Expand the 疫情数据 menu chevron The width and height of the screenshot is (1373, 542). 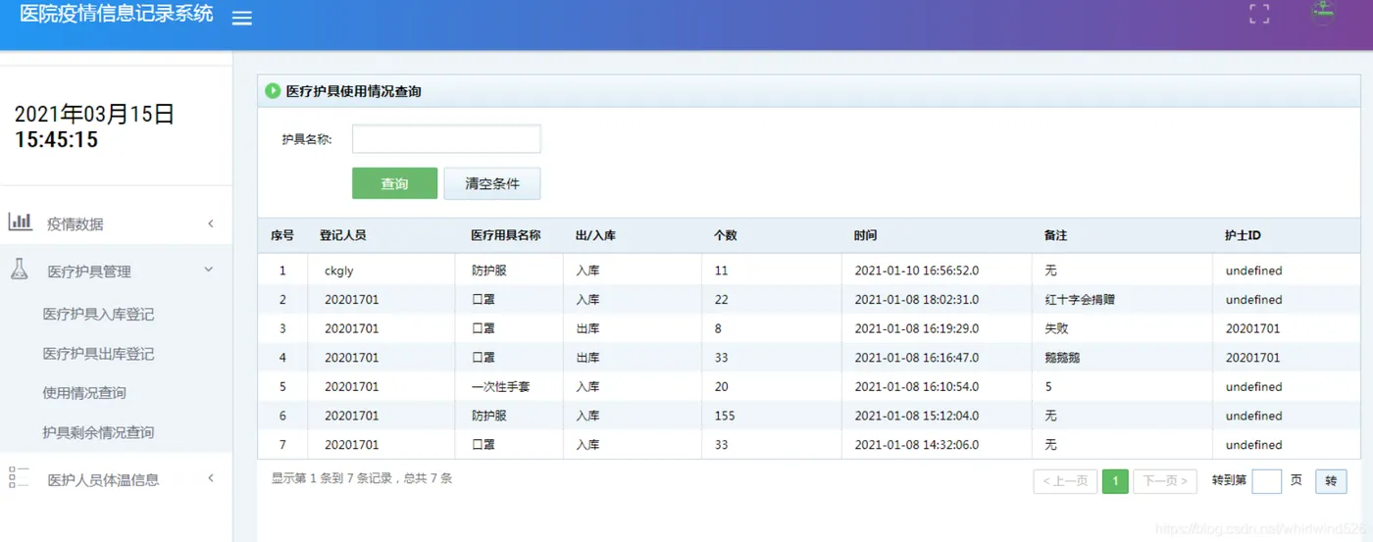pyautogui.click(x=211, y=223)
